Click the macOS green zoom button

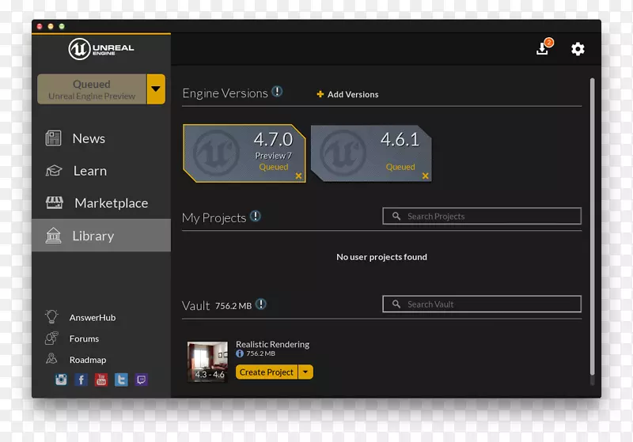pyautogui.click(x=62, y=26)
